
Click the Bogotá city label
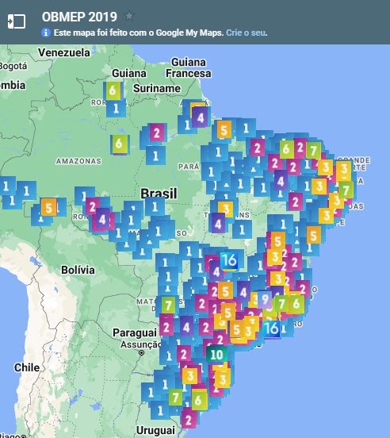13,66
